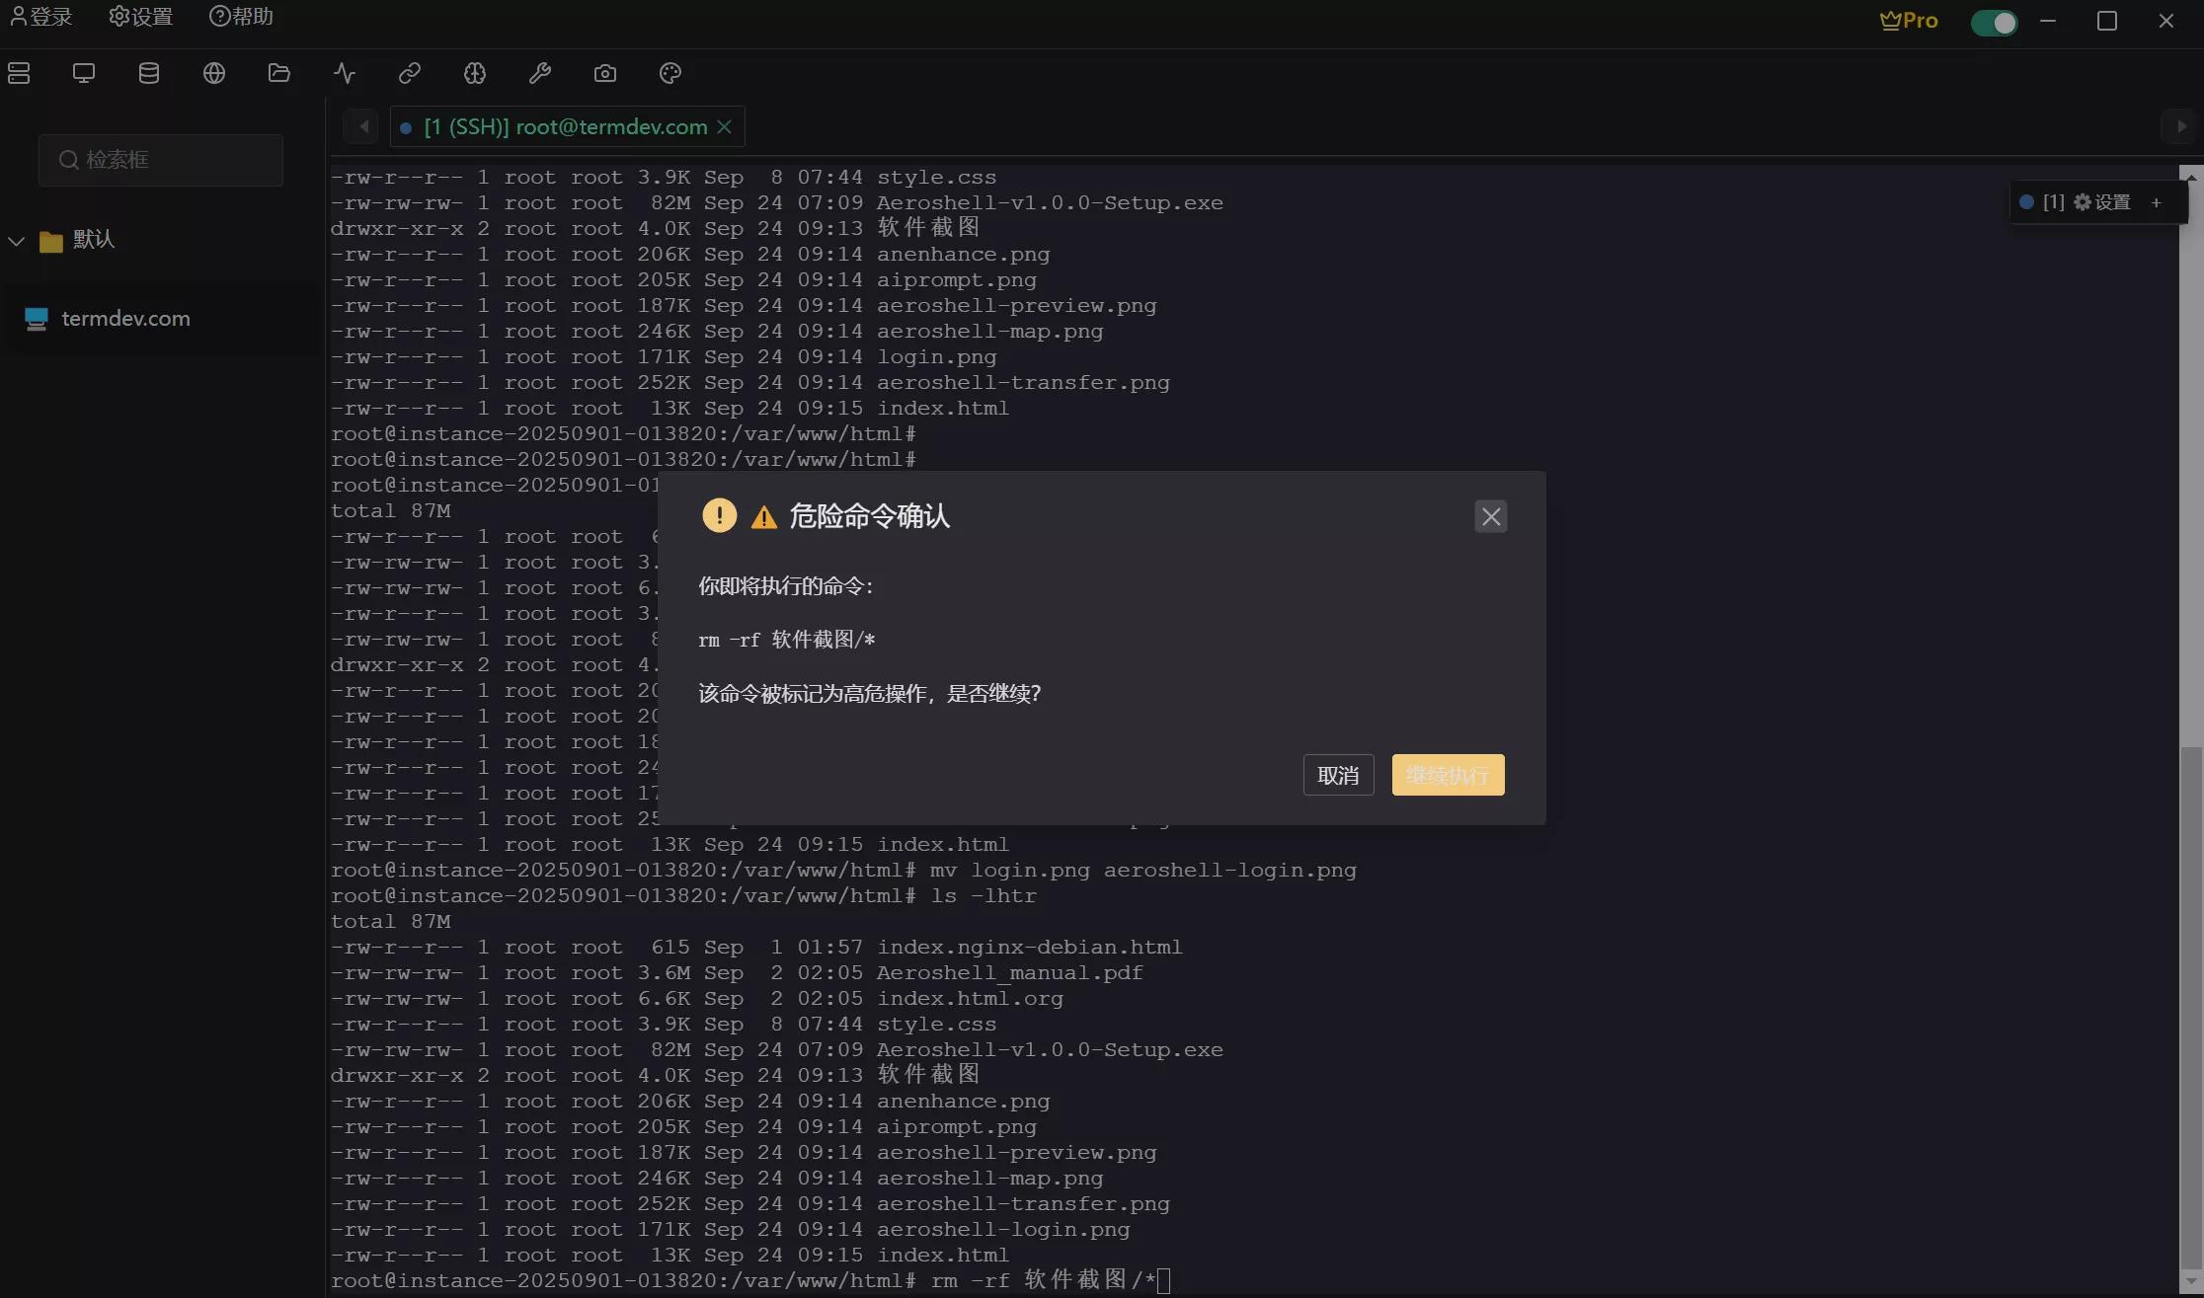Open the 设置 menu in top bar

(141, 17)
